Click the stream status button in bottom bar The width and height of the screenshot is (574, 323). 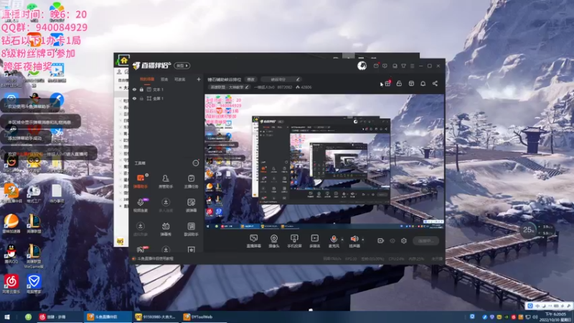click(x=426, y=240)
